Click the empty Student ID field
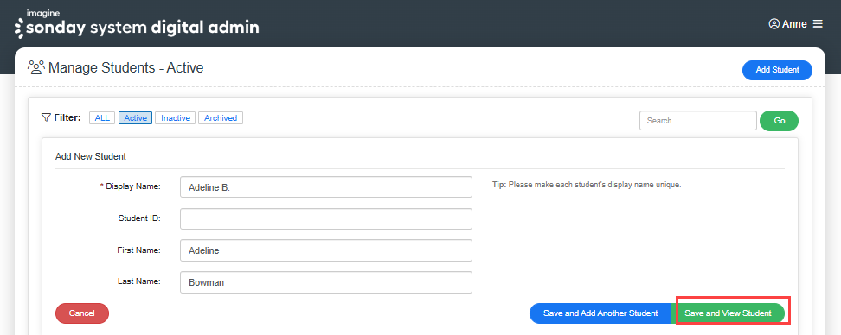Viewport: 841px width, 335px height. (x=326, y=219)
